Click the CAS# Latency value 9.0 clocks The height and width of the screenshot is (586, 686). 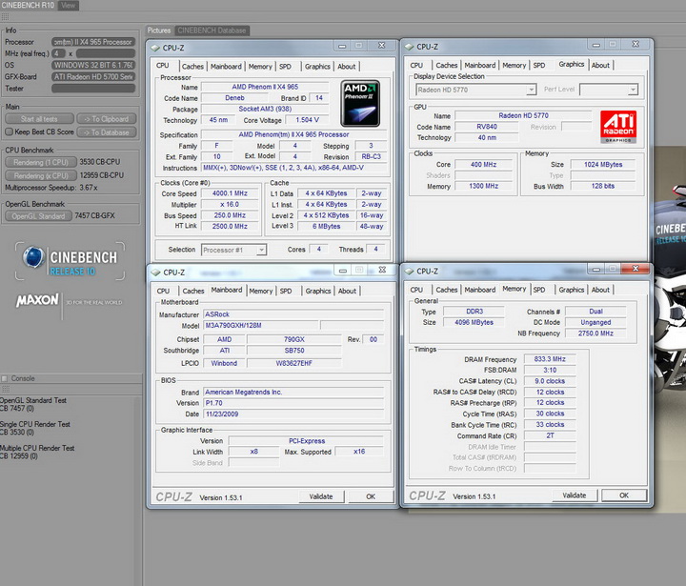coord(550,381)
